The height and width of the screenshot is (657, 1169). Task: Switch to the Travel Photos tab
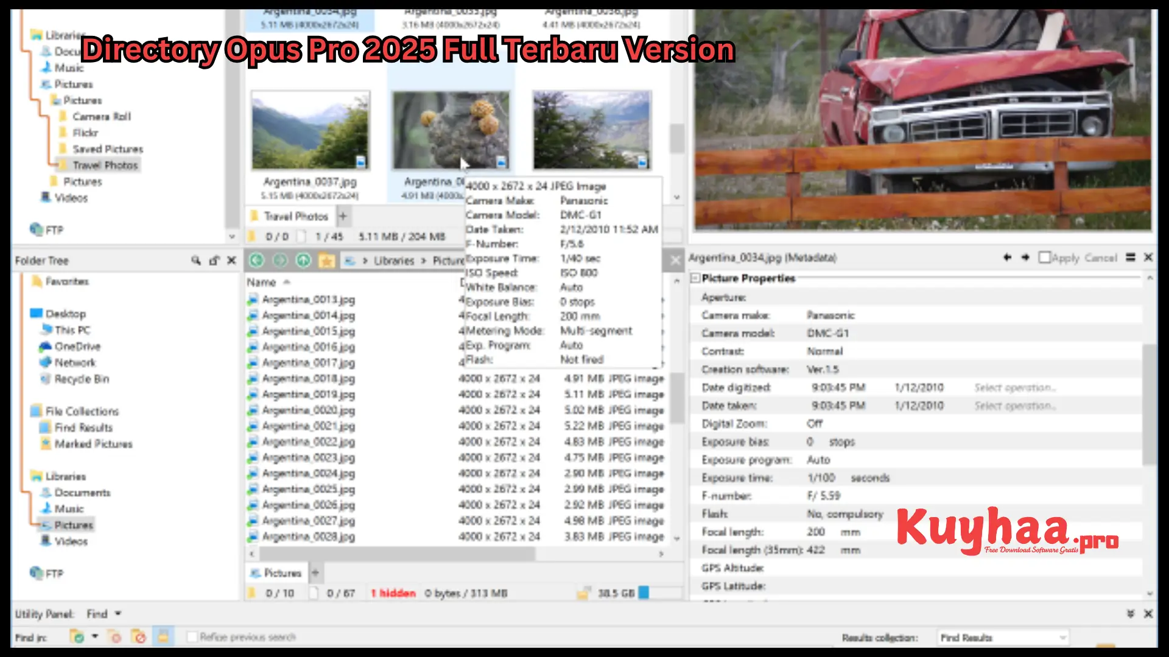[294, 216]
